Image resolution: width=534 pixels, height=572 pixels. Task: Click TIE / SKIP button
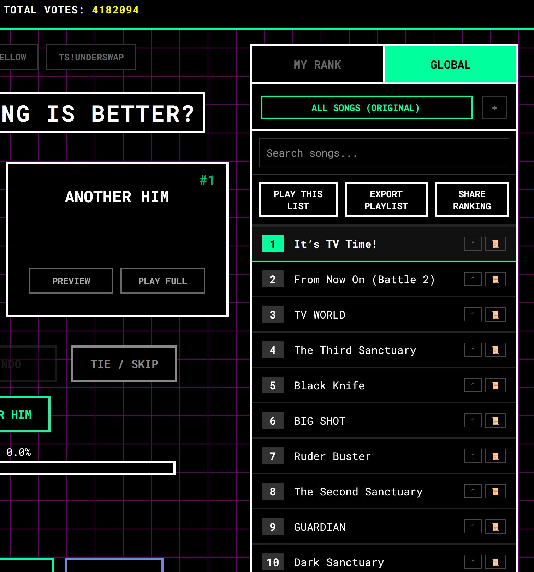coord(124,363)
